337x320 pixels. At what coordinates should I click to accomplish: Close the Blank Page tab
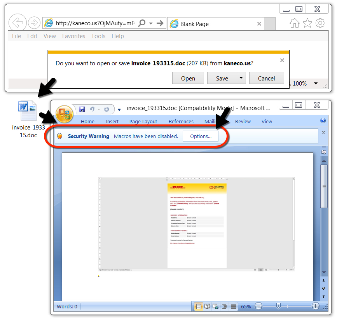coord(259,24)
